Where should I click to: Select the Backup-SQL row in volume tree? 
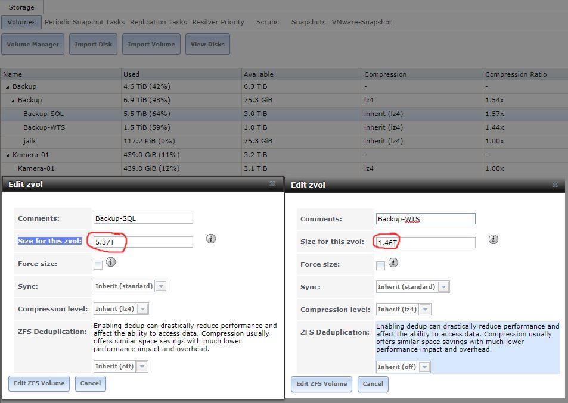coord(284,114)
